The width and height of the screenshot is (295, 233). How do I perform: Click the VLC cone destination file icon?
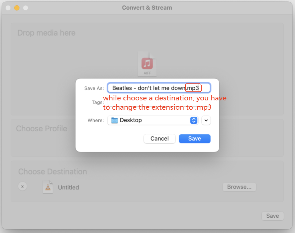pos(48,187)
